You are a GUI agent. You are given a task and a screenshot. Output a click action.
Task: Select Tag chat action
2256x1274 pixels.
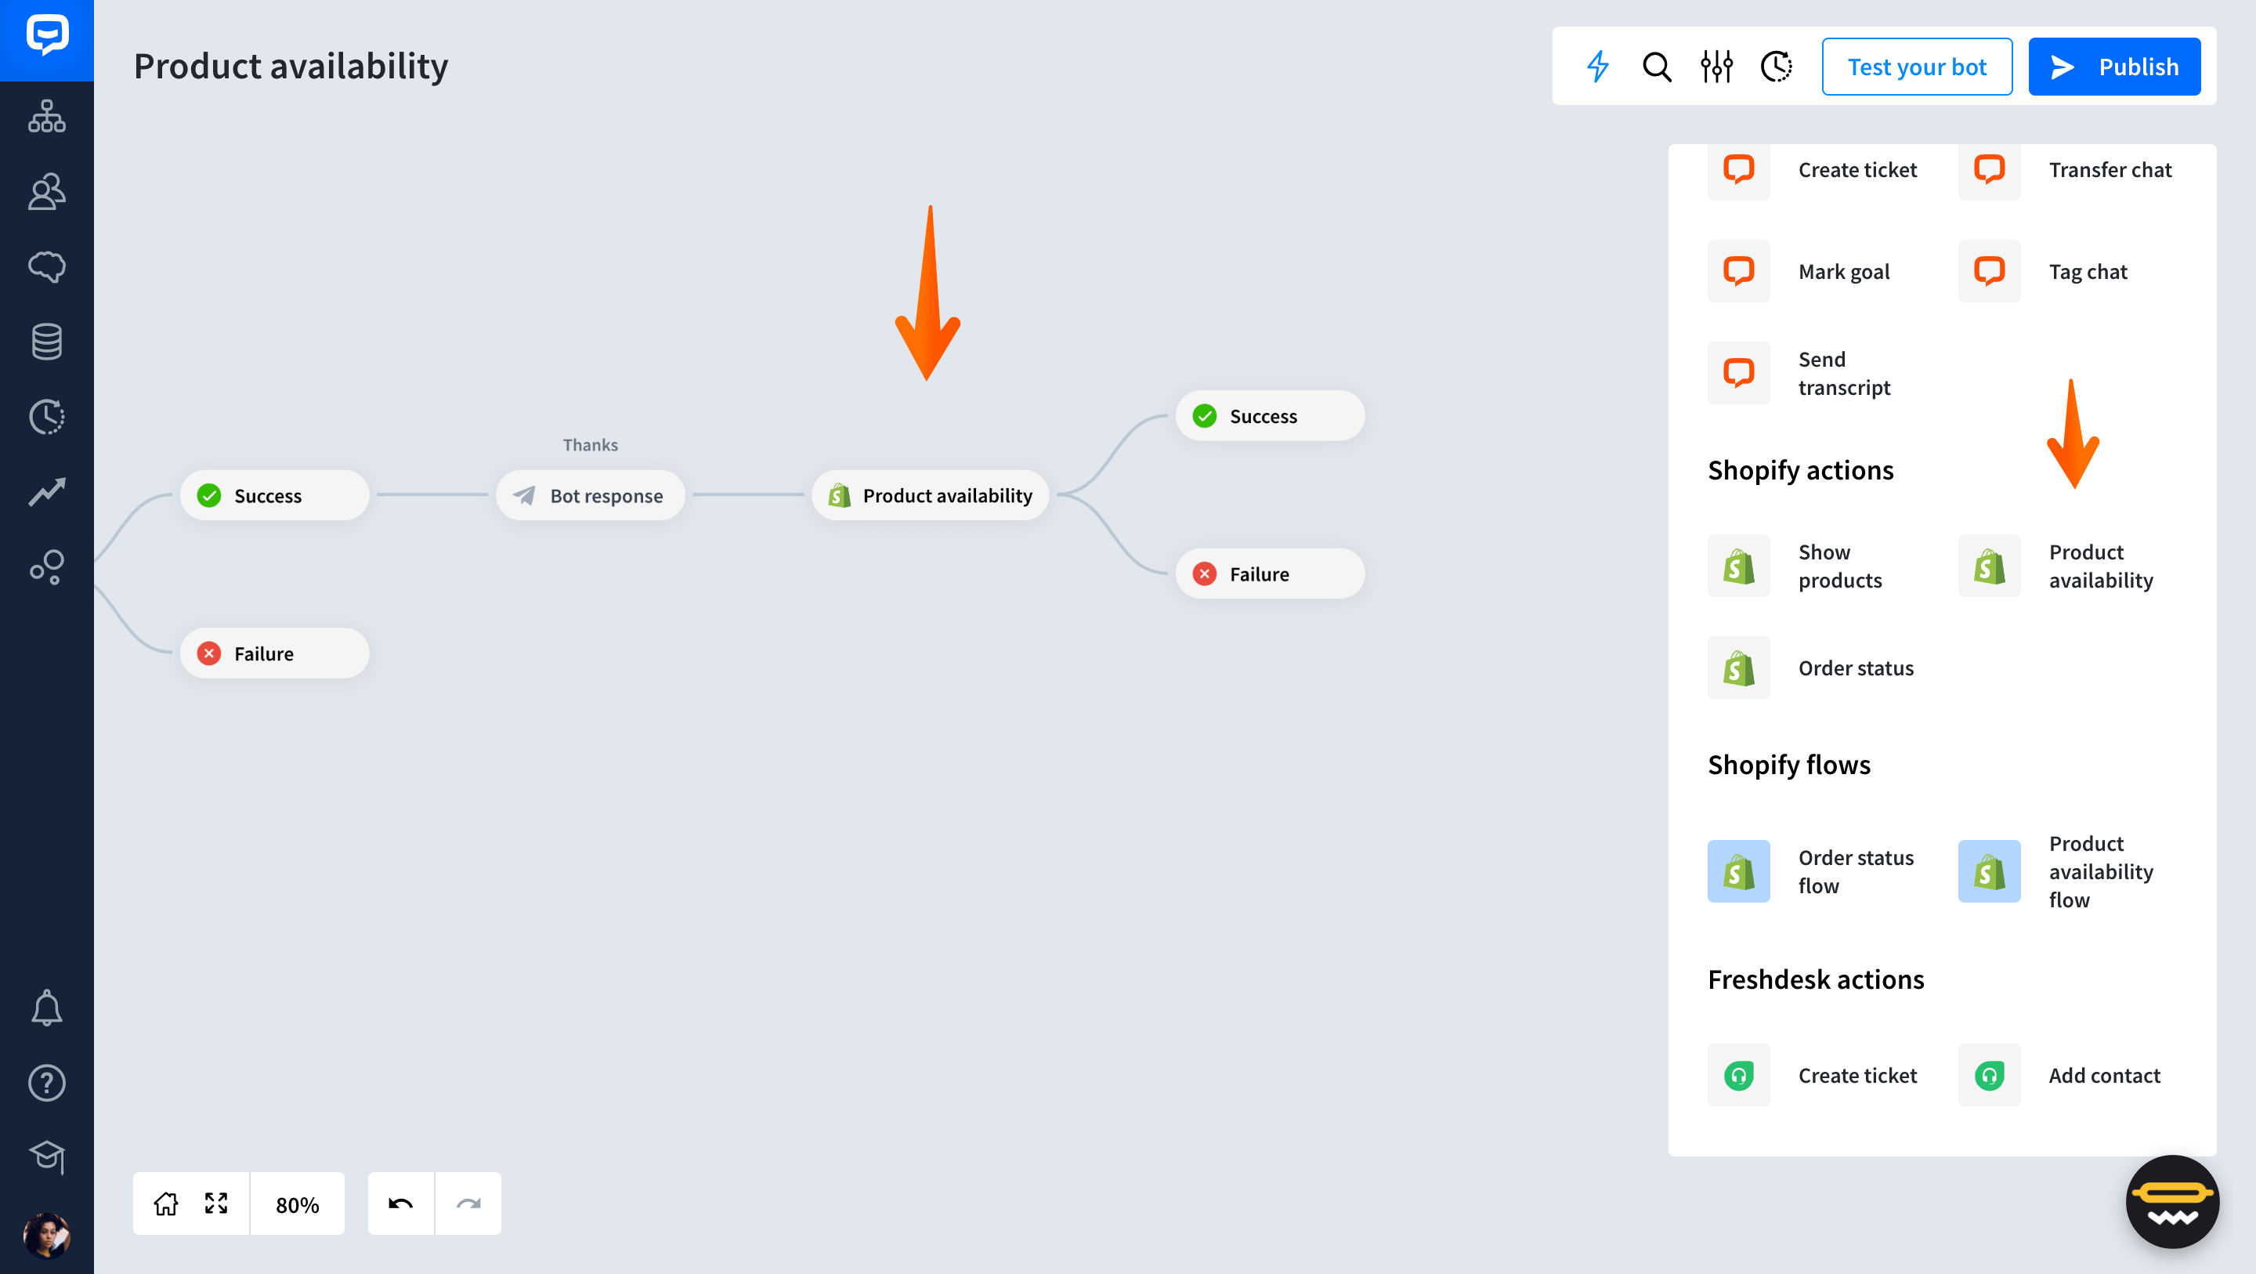[x=2043, y=272]
